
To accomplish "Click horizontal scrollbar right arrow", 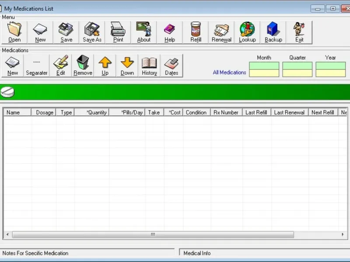I will [x=343, y=234].
